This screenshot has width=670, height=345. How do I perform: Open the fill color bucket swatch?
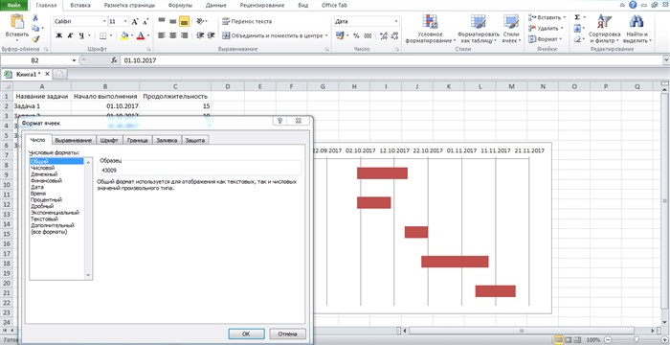click(124, 35)
